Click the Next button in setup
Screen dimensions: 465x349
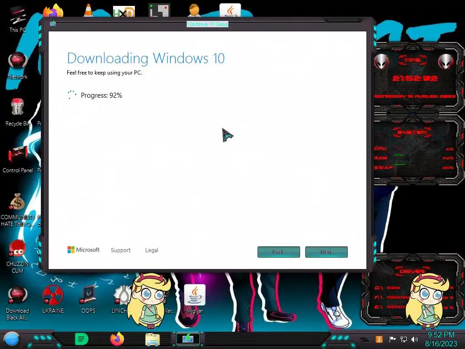pyautogui.click(x=326, y=252)
